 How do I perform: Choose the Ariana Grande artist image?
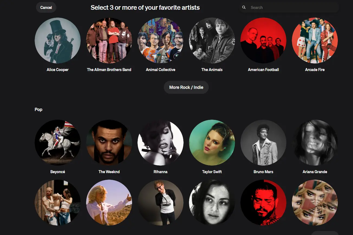[315, 143]
